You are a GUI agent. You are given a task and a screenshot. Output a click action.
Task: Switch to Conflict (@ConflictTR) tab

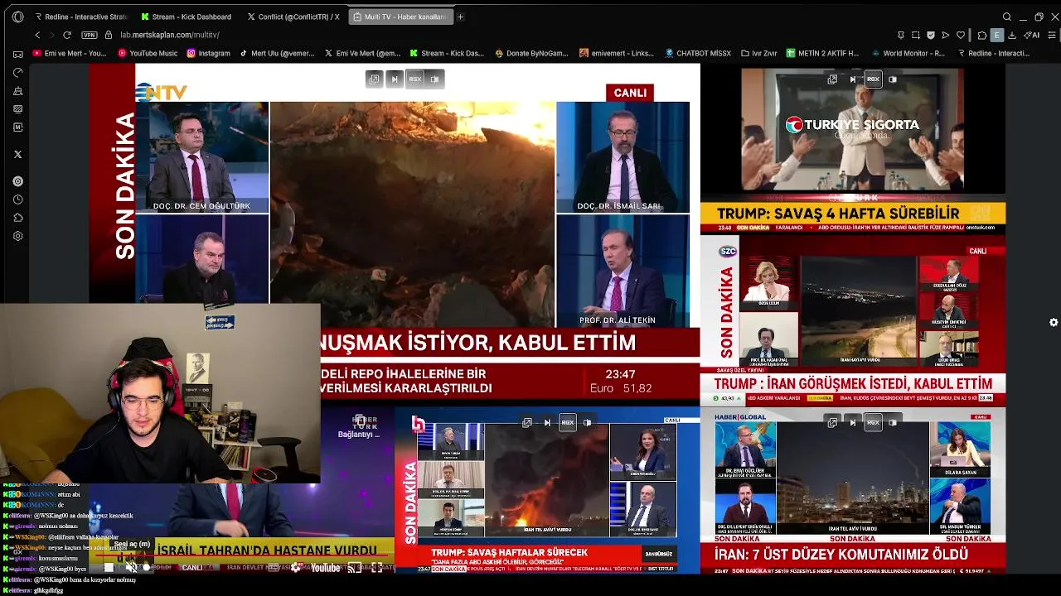pos(293,17)
